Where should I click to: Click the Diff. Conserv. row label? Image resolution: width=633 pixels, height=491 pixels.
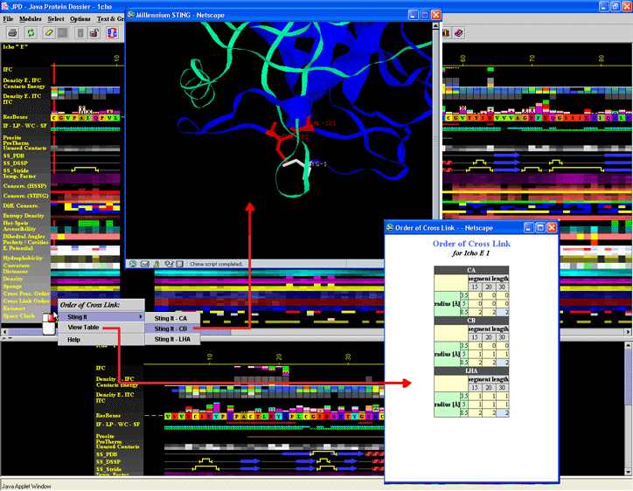pyautogui.click(x=21, y=206)
